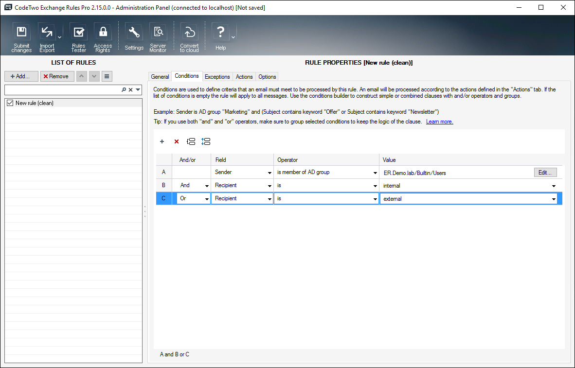
Task: Ungroup conditions icon
Action: pyautogui.click(x=206, y=141)
